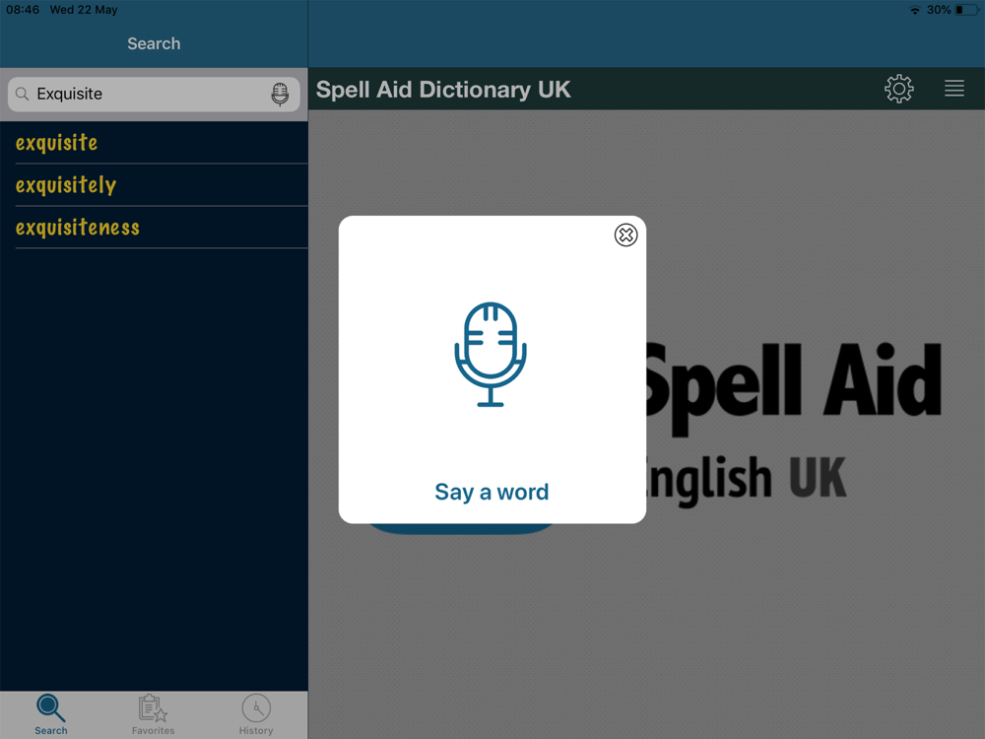
Task: Tap the battery indicator in status bar
Action: pos(967,10)
